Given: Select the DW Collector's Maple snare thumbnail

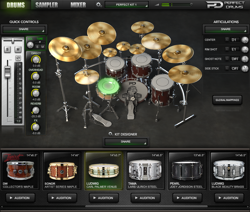Looking at the screenshot, I should (20, 171).
